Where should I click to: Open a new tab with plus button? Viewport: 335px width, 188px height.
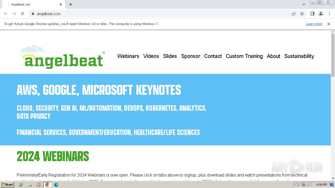pos(71,4)
